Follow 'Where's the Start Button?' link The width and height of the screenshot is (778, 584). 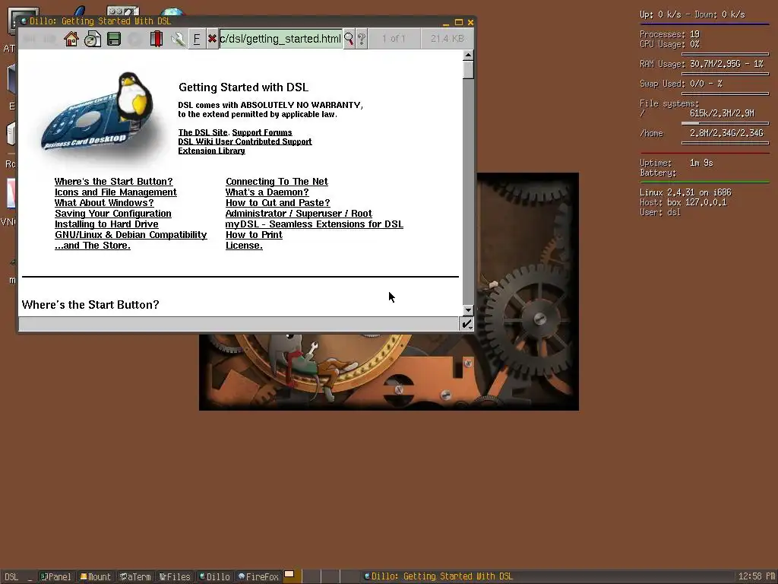[x=114, y=181]
